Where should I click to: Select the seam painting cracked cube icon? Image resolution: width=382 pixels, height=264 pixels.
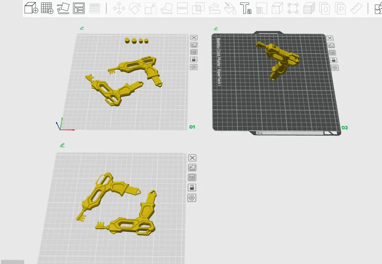[277, 8]
